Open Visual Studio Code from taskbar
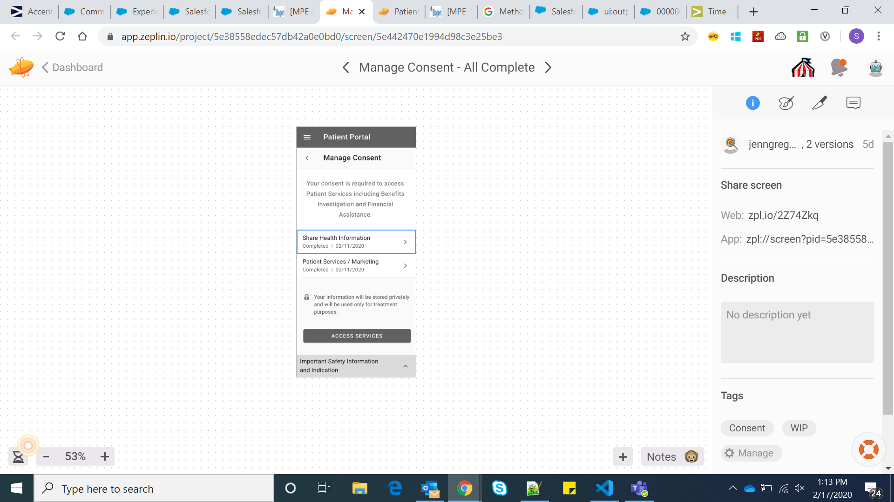The image size is (894, 502). 604,489
